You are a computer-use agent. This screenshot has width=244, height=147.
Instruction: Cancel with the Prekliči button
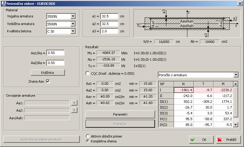(228, 139)
